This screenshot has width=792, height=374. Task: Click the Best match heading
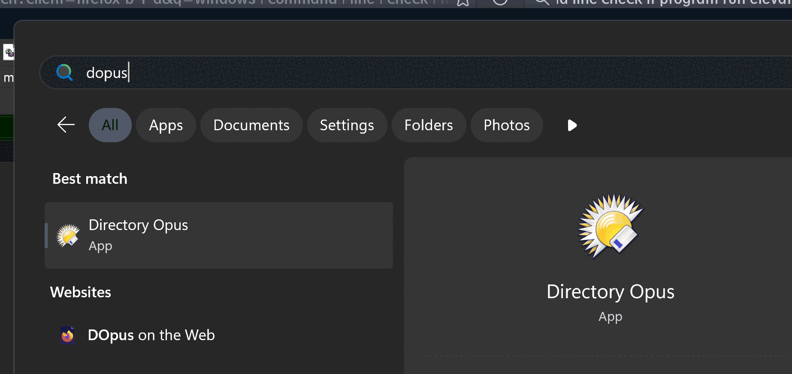tap(90, 179)
